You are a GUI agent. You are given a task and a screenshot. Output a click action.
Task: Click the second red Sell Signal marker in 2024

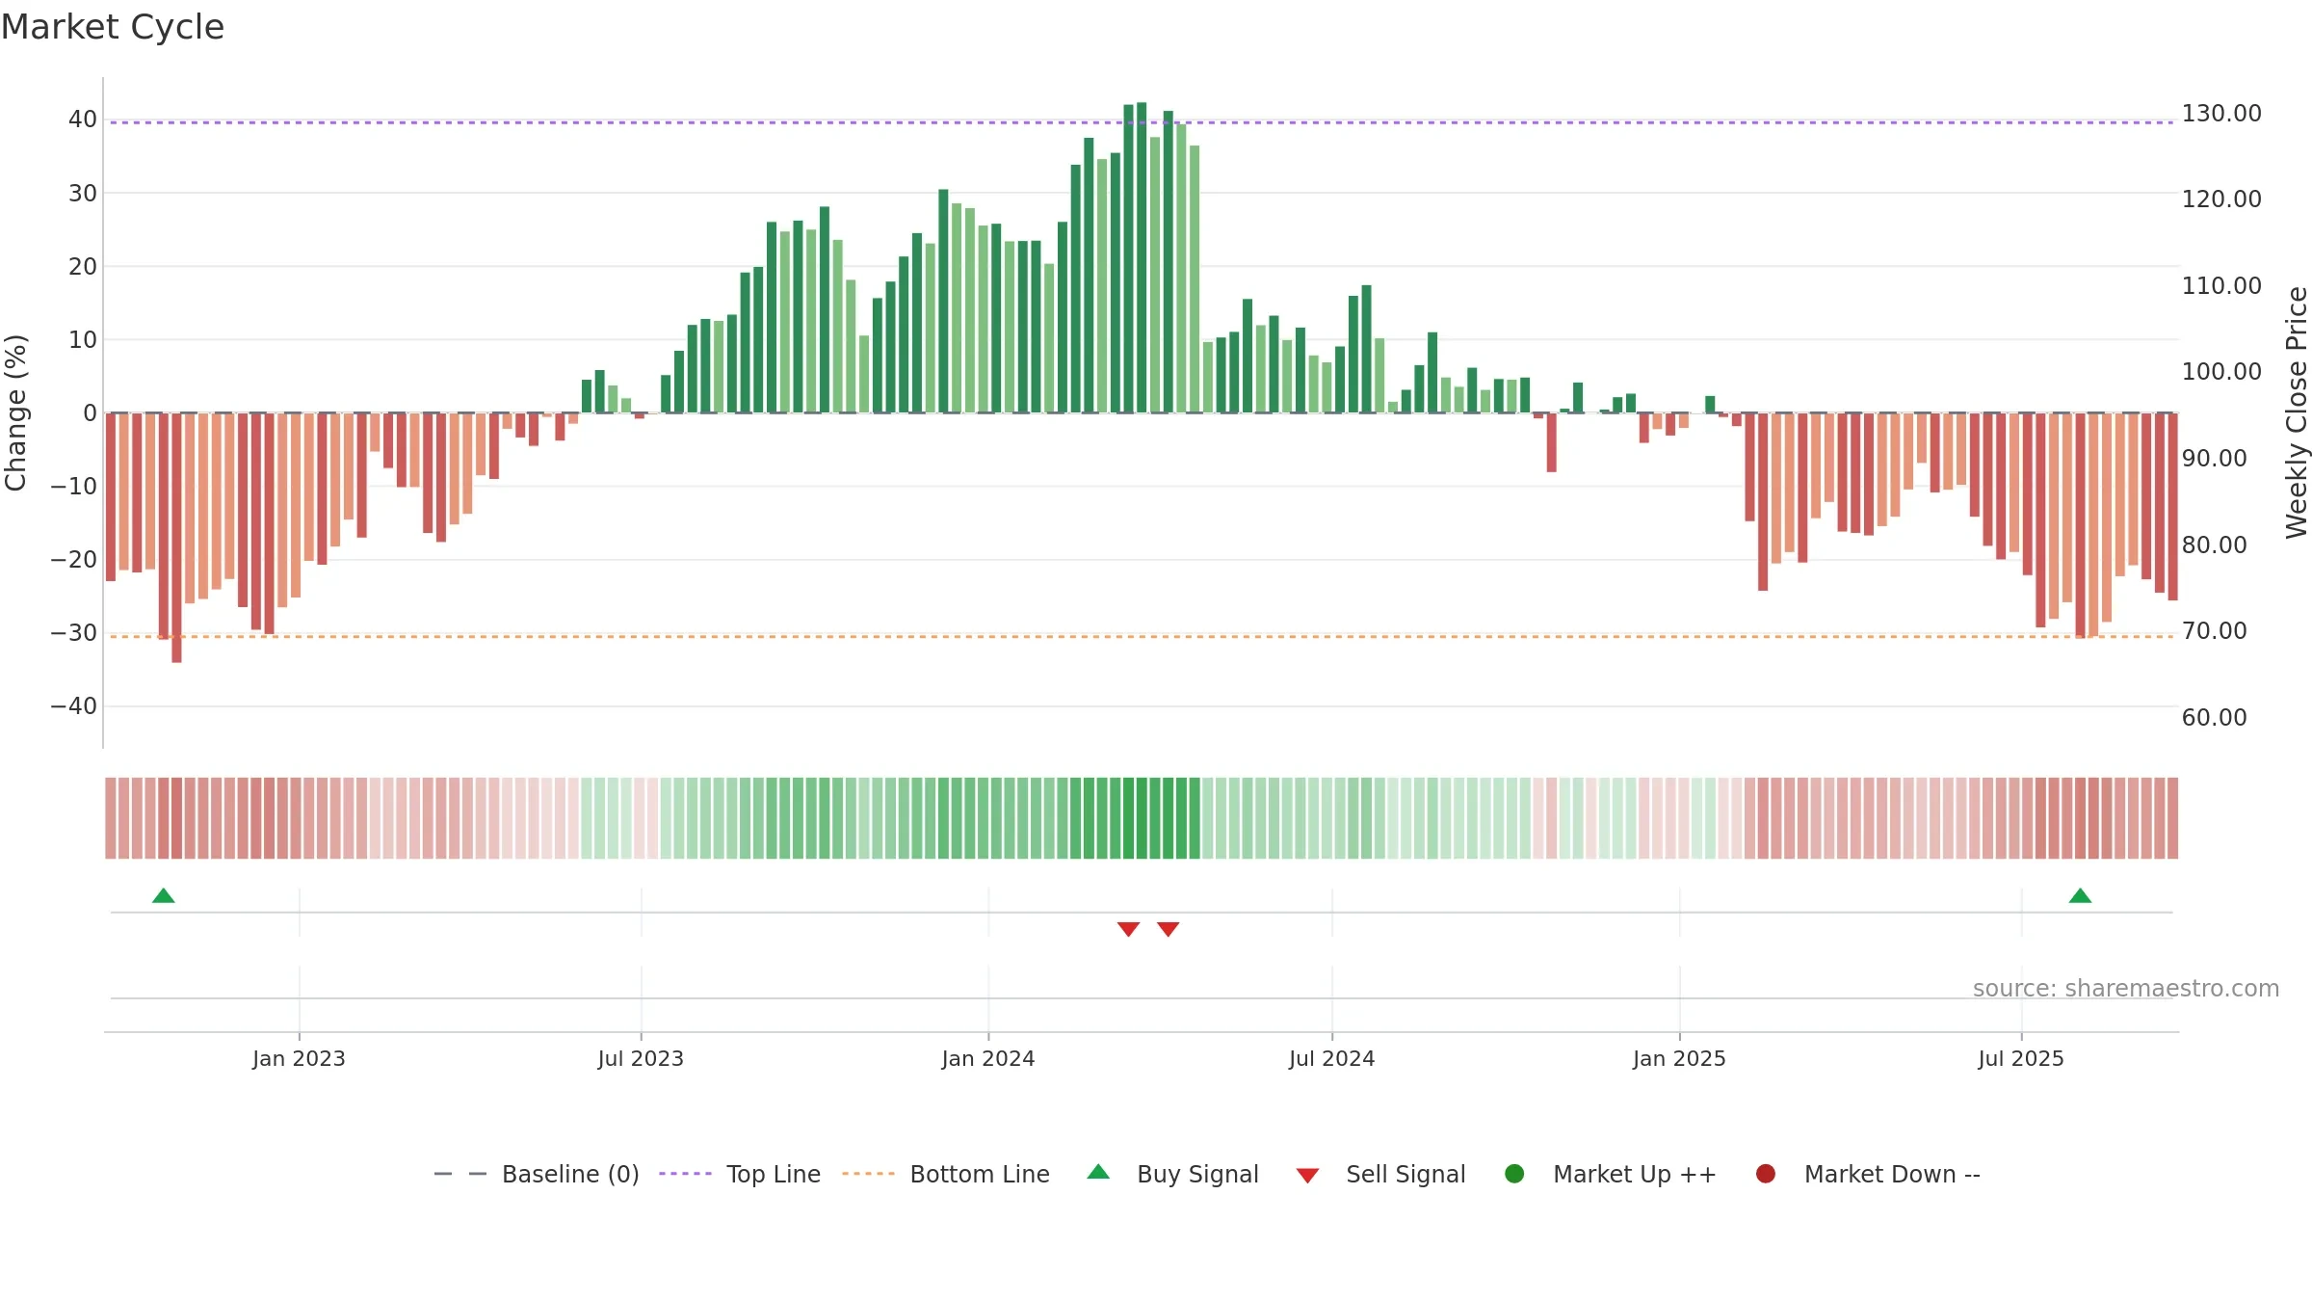click(x=1168, y=929)
